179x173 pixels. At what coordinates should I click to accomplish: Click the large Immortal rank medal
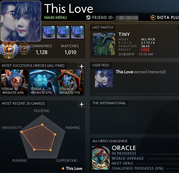(9, 50)
